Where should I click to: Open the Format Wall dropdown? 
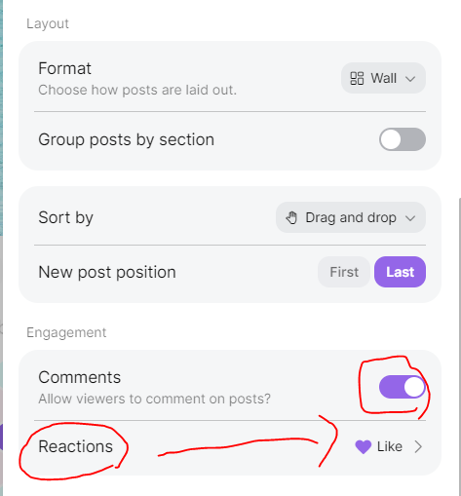(x=383, y=78)
